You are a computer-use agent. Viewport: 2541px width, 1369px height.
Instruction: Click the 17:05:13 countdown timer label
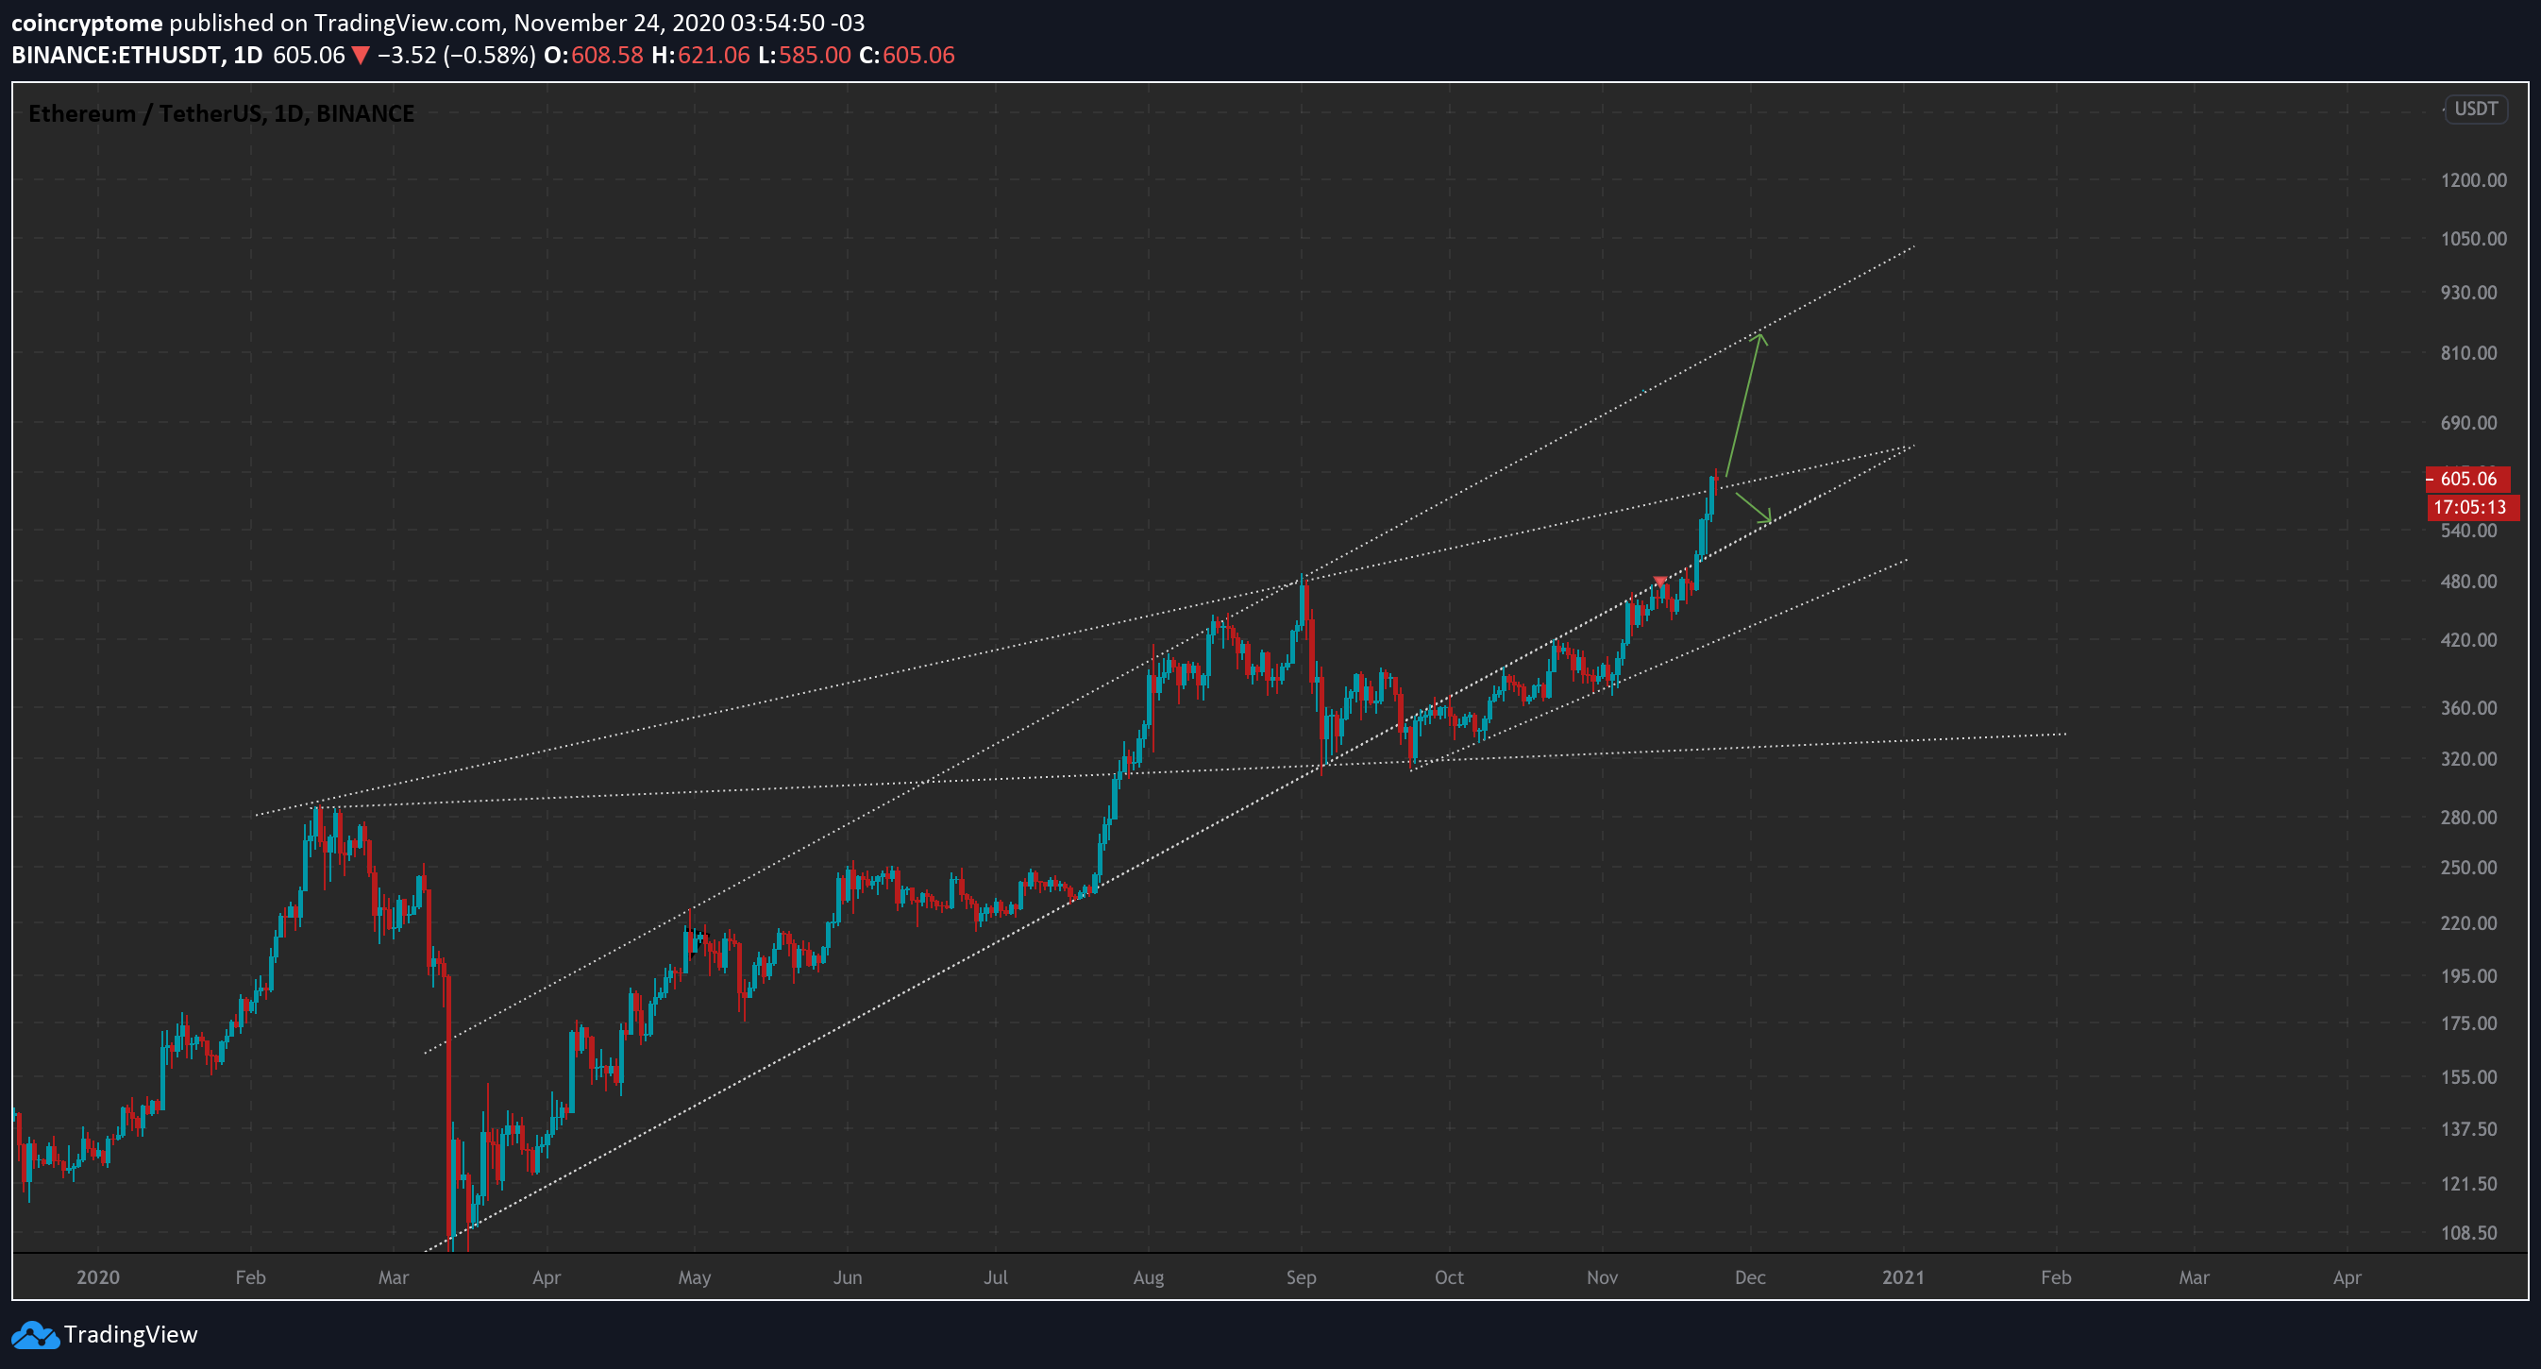pos(2472,507)
